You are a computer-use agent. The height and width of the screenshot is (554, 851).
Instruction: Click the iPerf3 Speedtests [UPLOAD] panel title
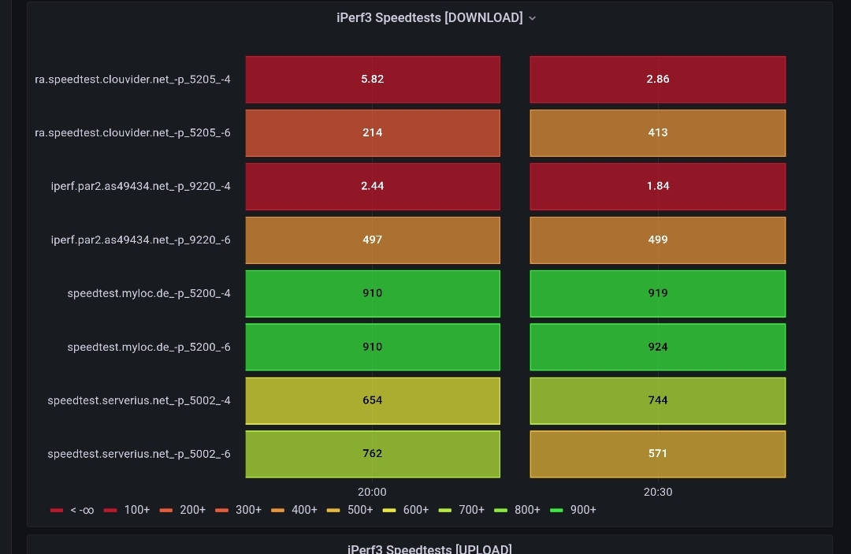pyautogui.click(x=430, y=549)
